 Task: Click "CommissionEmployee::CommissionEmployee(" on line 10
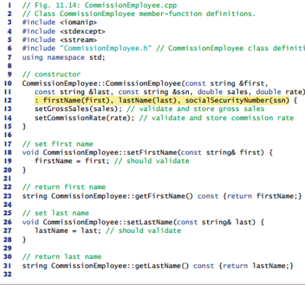pyautogui.click(x=103, y=83)
